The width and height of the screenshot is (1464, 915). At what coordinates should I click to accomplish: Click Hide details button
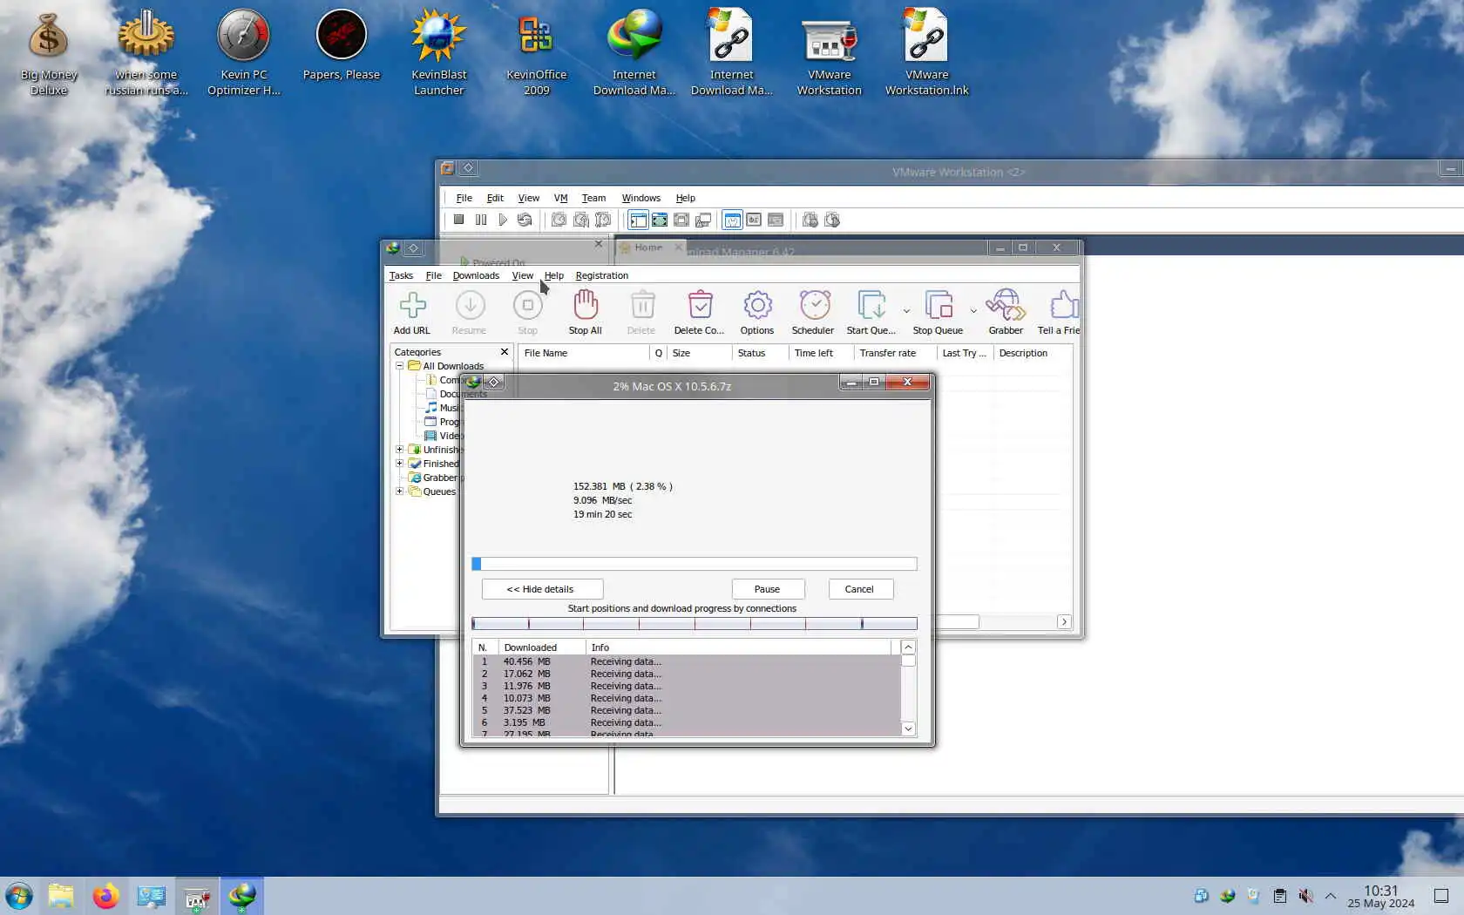point(541,589)
